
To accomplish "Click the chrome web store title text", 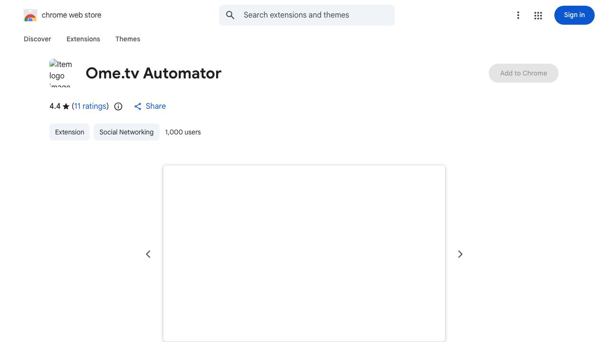I will pos(72,15).
